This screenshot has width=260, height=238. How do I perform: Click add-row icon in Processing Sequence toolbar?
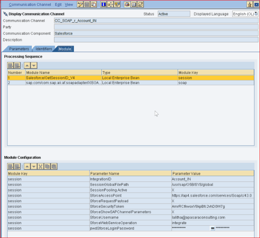tap(11, 65)
